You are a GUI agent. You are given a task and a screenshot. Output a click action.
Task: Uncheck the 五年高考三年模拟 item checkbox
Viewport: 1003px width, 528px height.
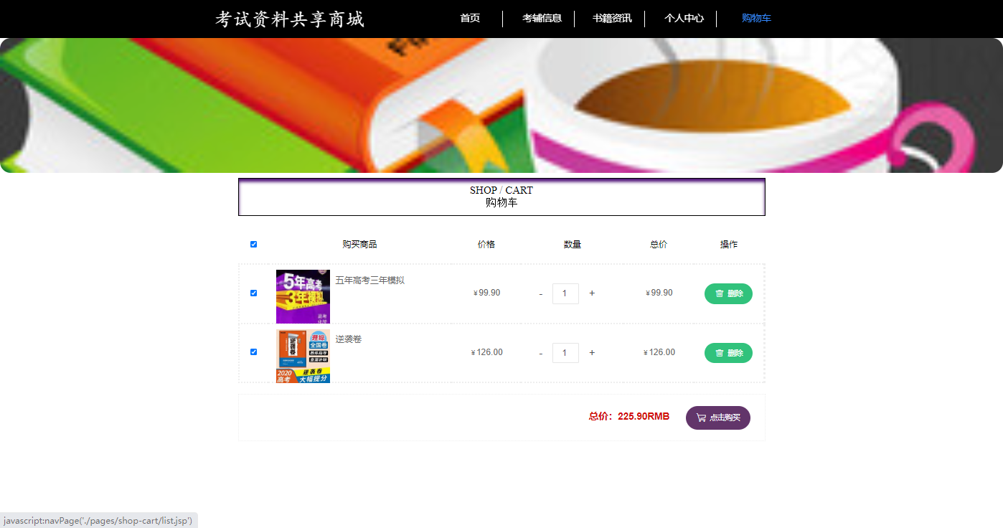tap(253, 293)
